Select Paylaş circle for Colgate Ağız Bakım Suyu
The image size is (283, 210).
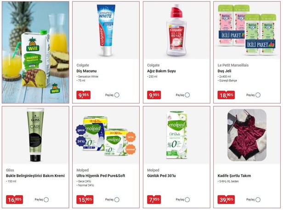pos(187,95)
